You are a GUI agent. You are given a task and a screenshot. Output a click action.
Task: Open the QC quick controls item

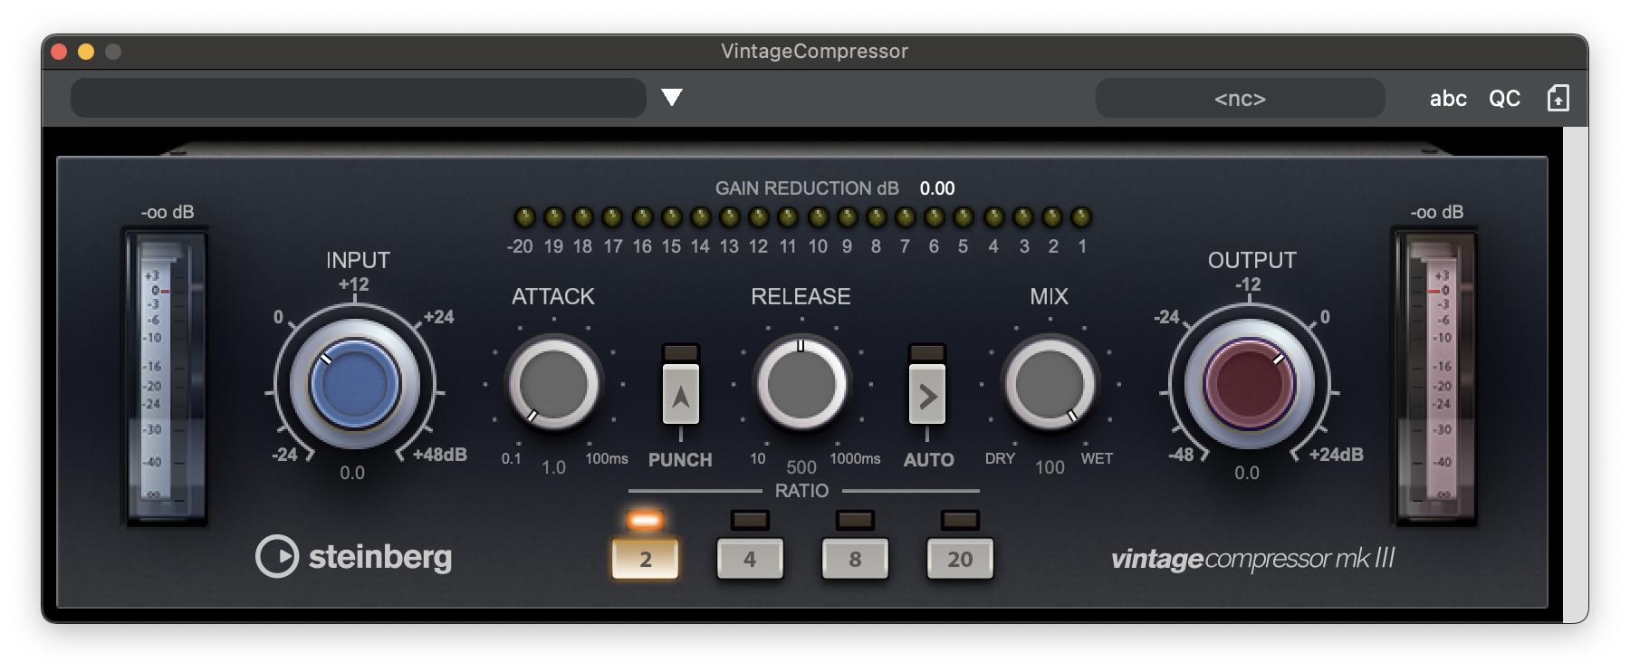pos(1504,98)
